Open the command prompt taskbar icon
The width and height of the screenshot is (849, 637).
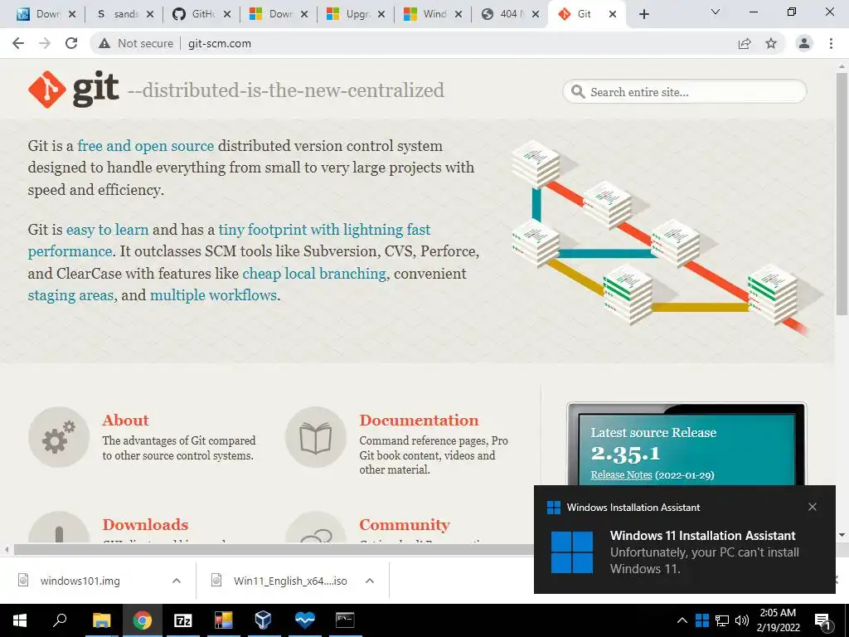(344, 620)
